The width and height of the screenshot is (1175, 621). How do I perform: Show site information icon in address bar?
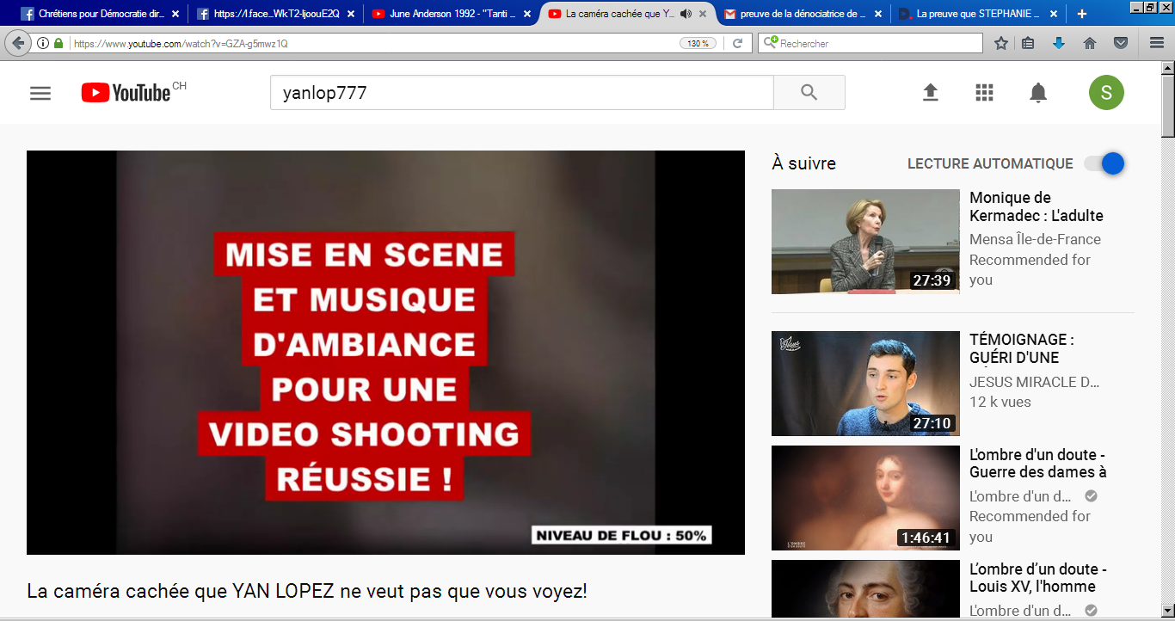pyautogui.click(x=43, y=43)
